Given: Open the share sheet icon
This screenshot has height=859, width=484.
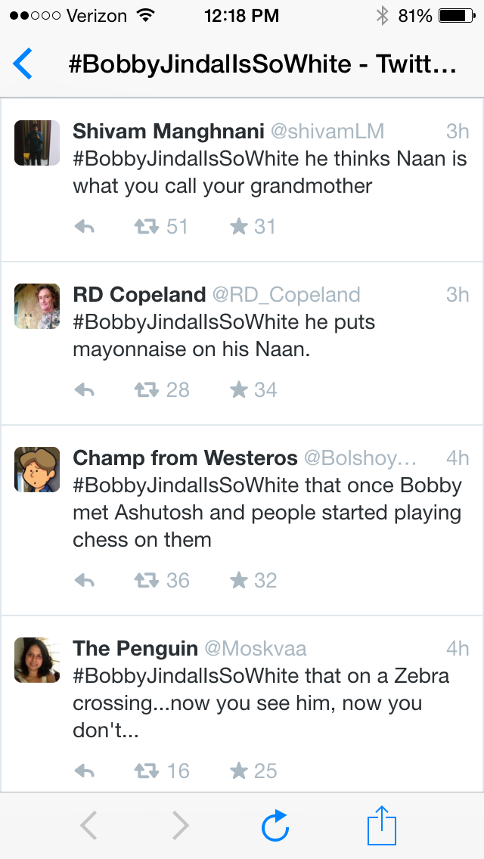Looking at the screenshot, I should click(x=382, y=825).
